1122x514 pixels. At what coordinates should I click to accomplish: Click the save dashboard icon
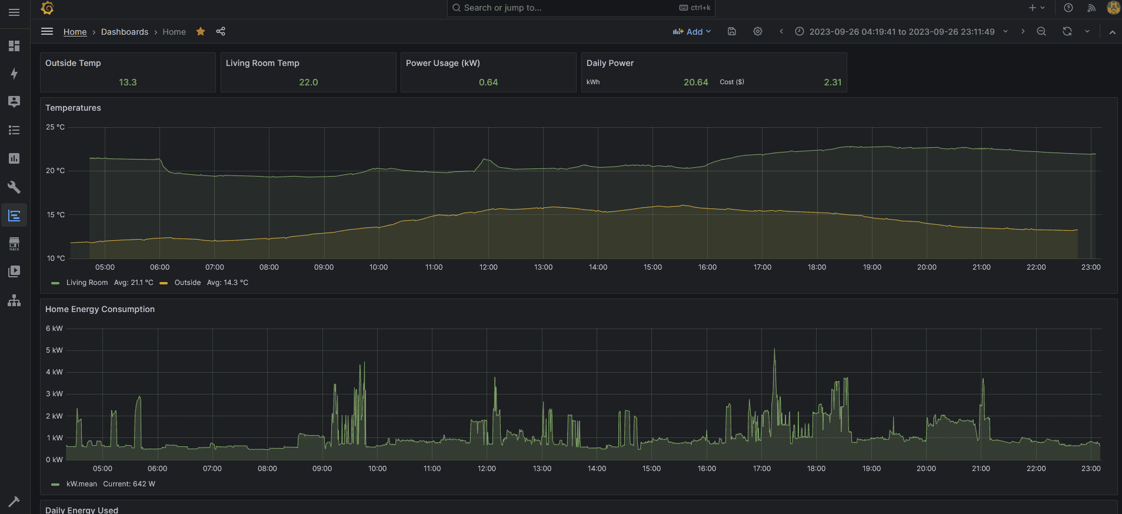click(732, 32)
